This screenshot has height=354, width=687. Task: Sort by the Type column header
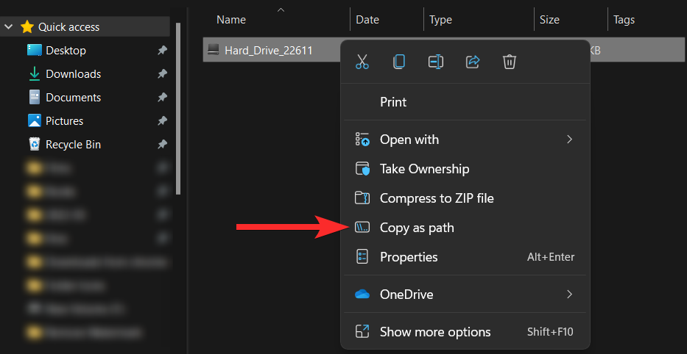[x=440, y=20]
